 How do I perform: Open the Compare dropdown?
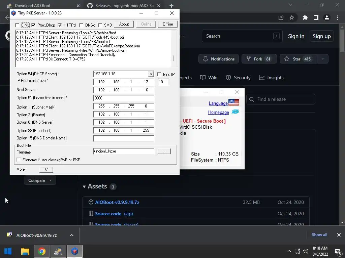pos(40,180)
